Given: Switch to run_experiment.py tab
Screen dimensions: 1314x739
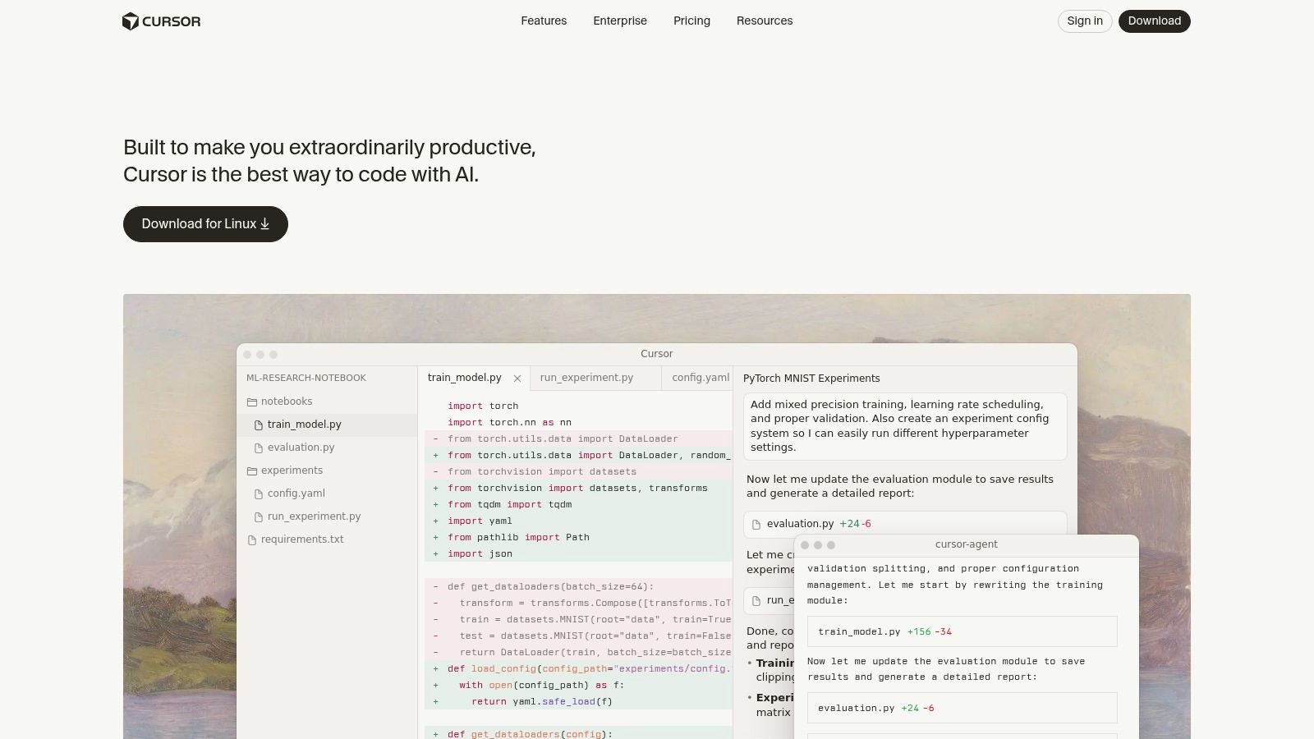Looking at the screenshot, I should (x=586, y=378).
